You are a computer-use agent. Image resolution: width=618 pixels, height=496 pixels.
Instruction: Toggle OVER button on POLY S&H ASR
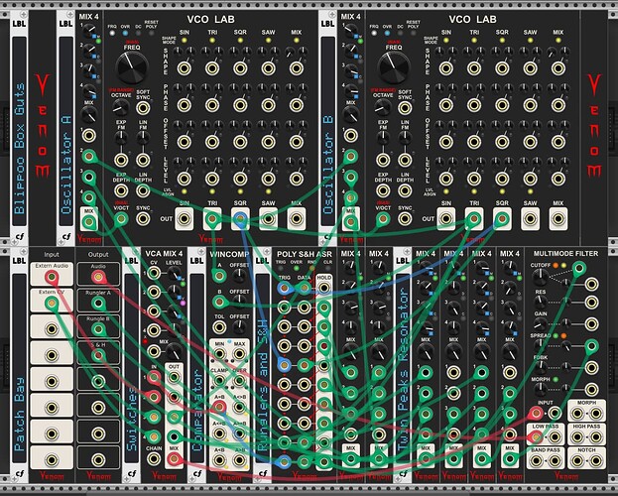tap(297, 268)
